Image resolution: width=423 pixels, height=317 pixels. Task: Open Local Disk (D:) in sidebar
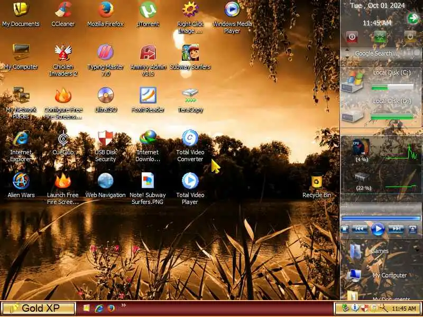coord(352,116)
